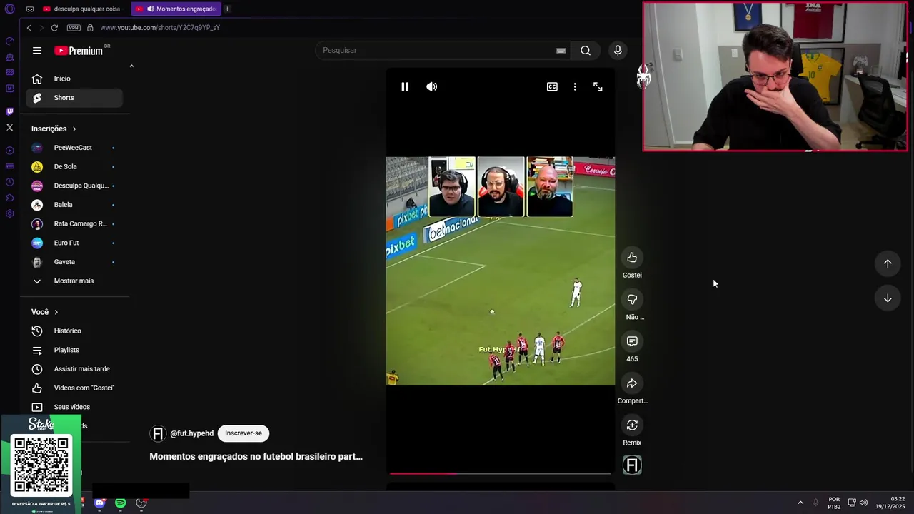Open the Euro Fut subscription channel
This screenshot has width=914, height=514.
74,243
